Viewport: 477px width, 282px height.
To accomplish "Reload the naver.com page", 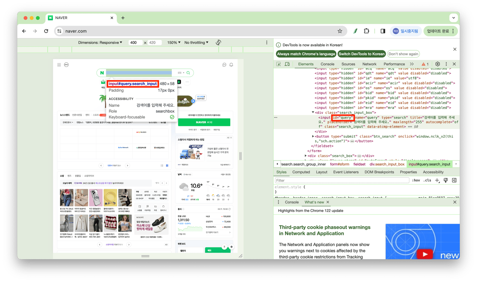I will point(46,31).
